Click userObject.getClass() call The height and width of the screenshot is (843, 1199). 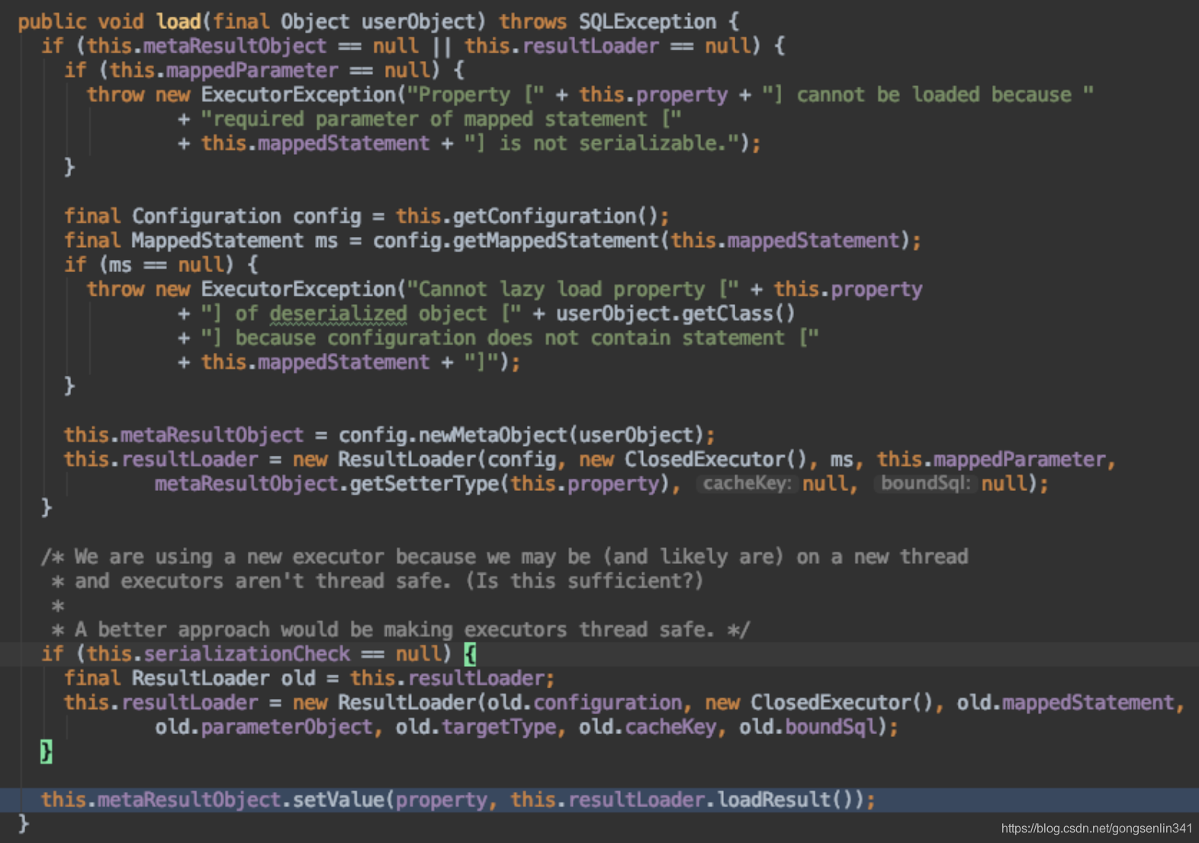[x=676, y=313]
